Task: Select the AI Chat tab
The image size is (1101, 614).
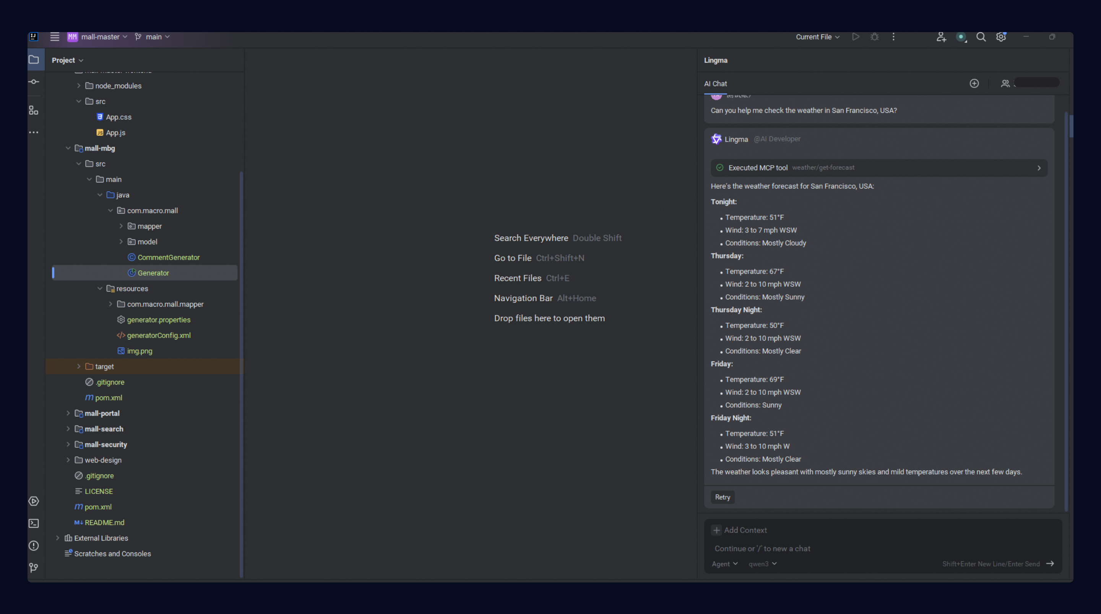Action: pyautogui.click(x=716, y=84)
